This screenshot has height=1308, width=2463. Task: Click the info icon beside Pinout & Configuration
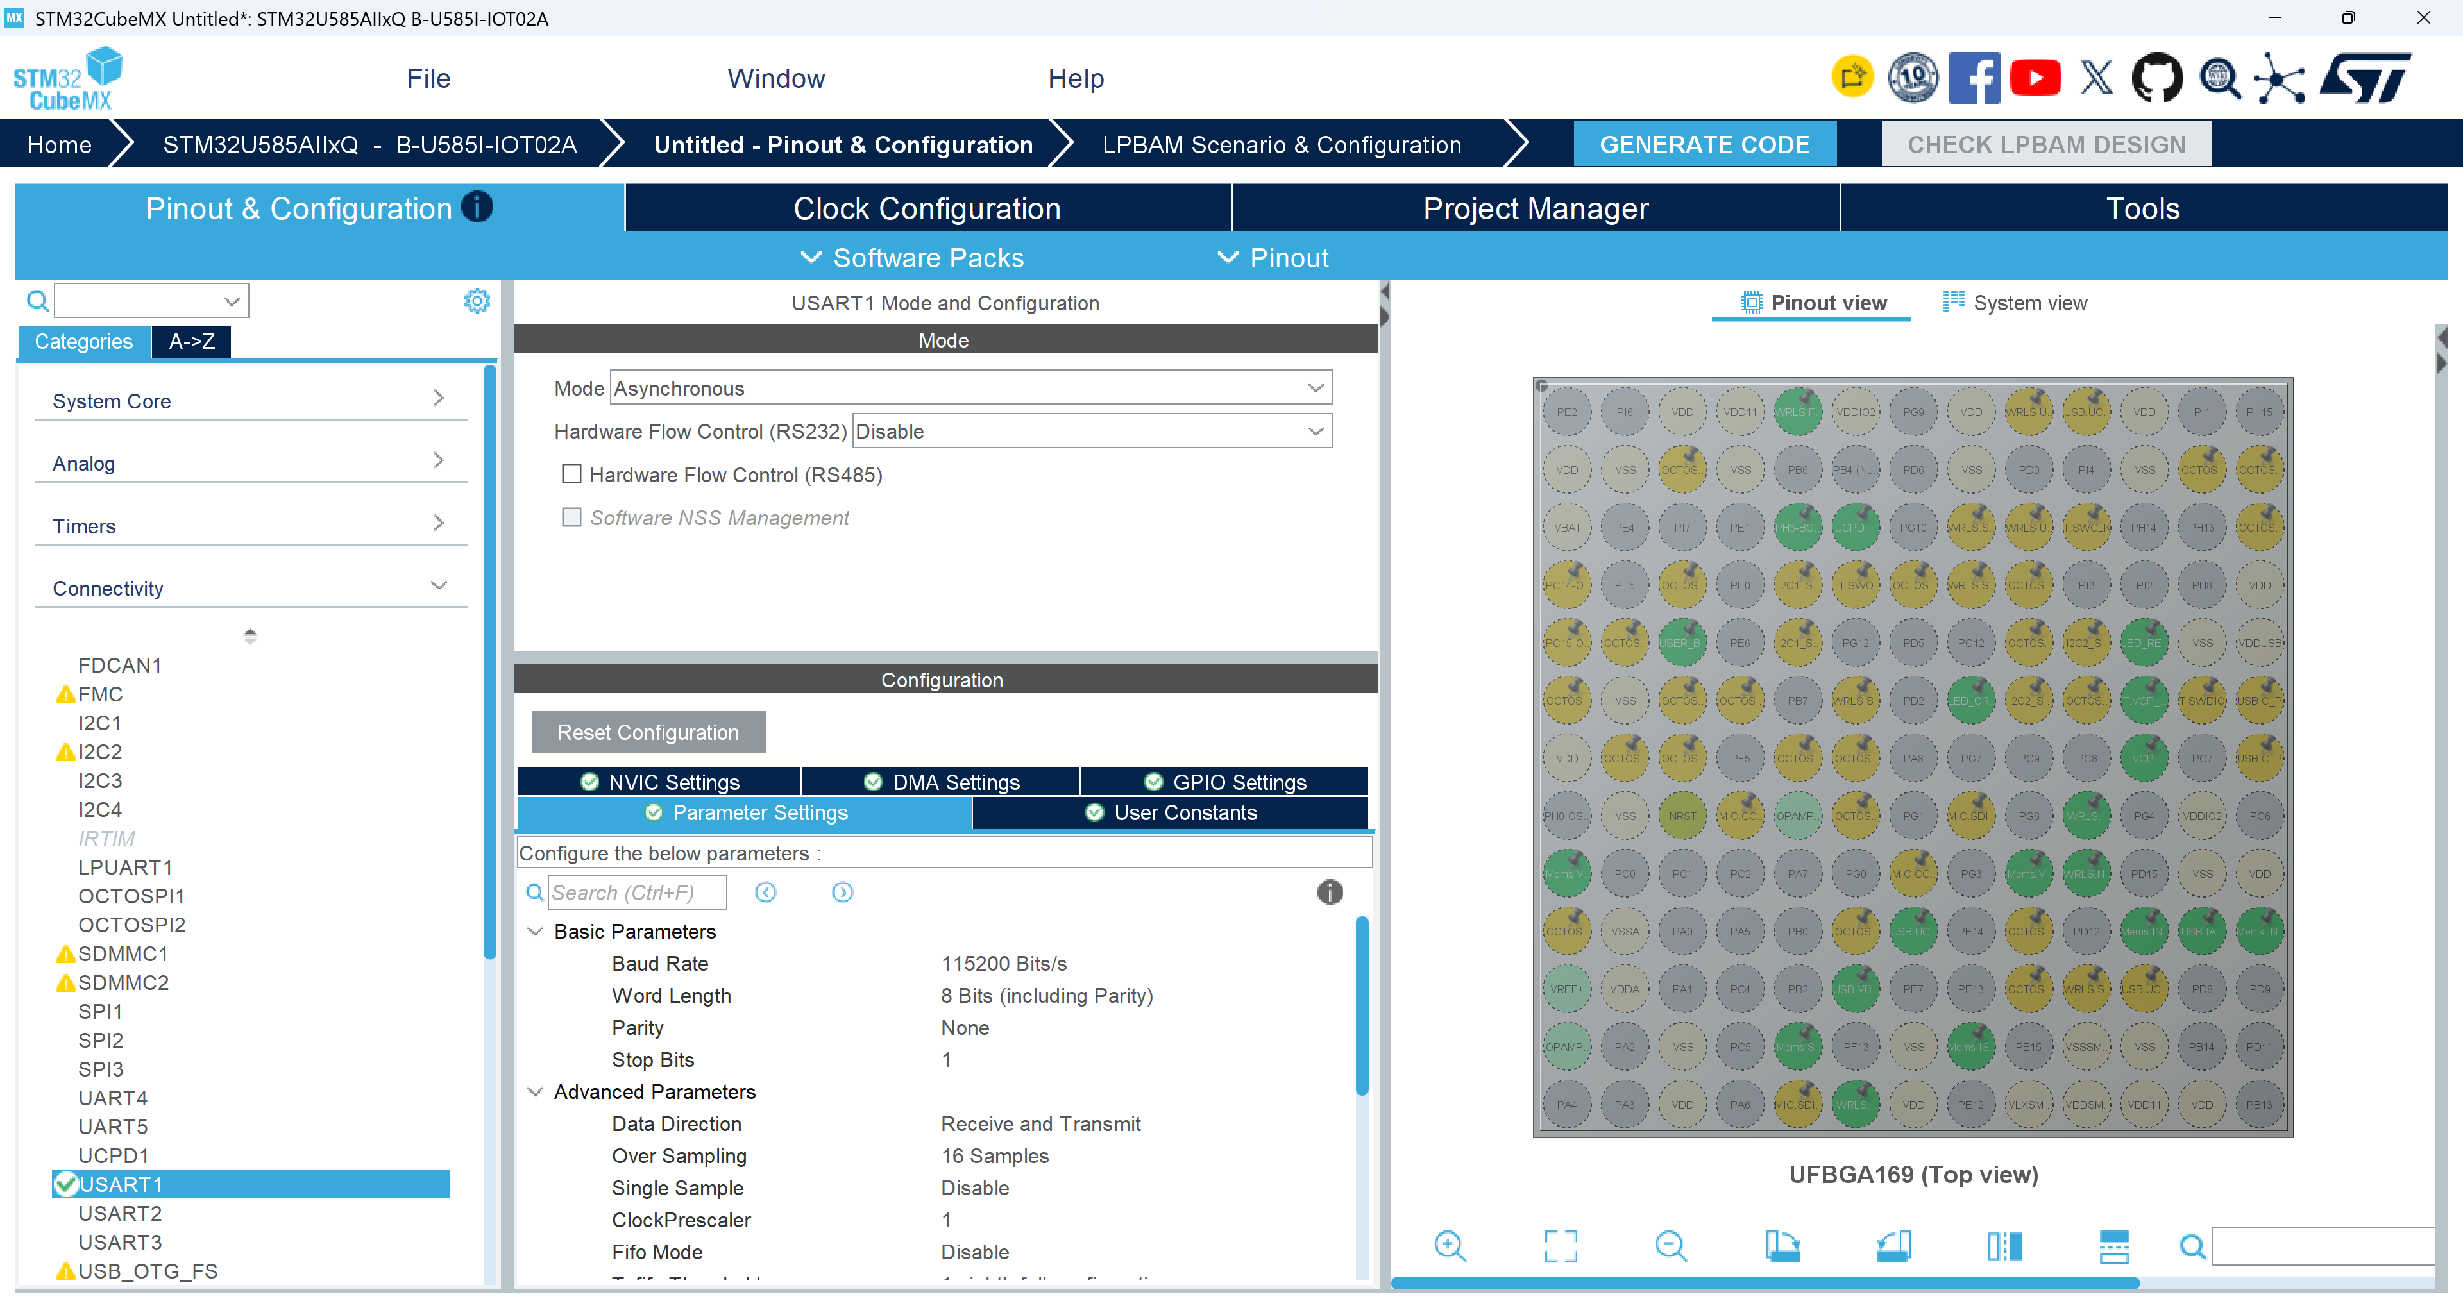[x=477, y=206]
